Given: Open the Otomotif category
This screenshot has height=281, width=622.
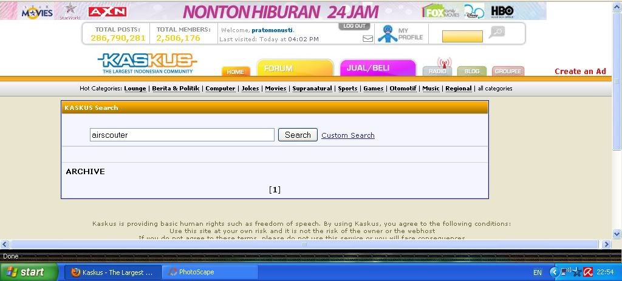Looking at the screenshot, I should pos(403,89).
